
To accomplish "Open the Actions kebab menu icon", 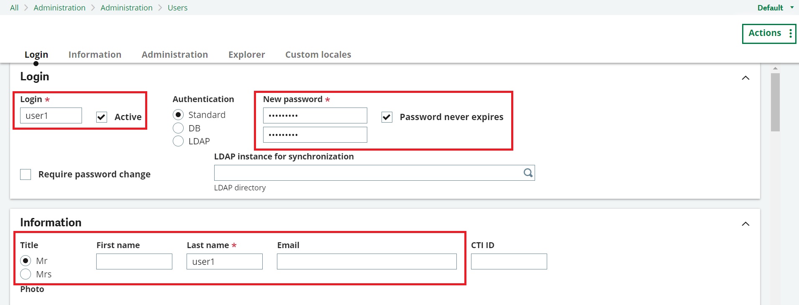I will [x=791, y=33].
